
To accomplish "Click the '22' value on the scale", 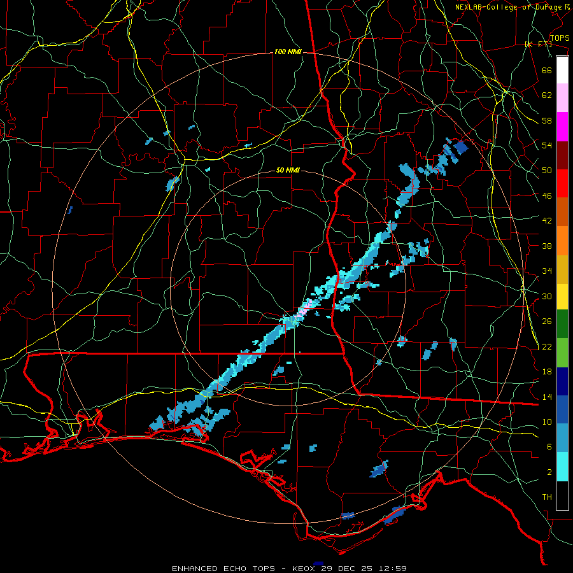I will 547,346.
